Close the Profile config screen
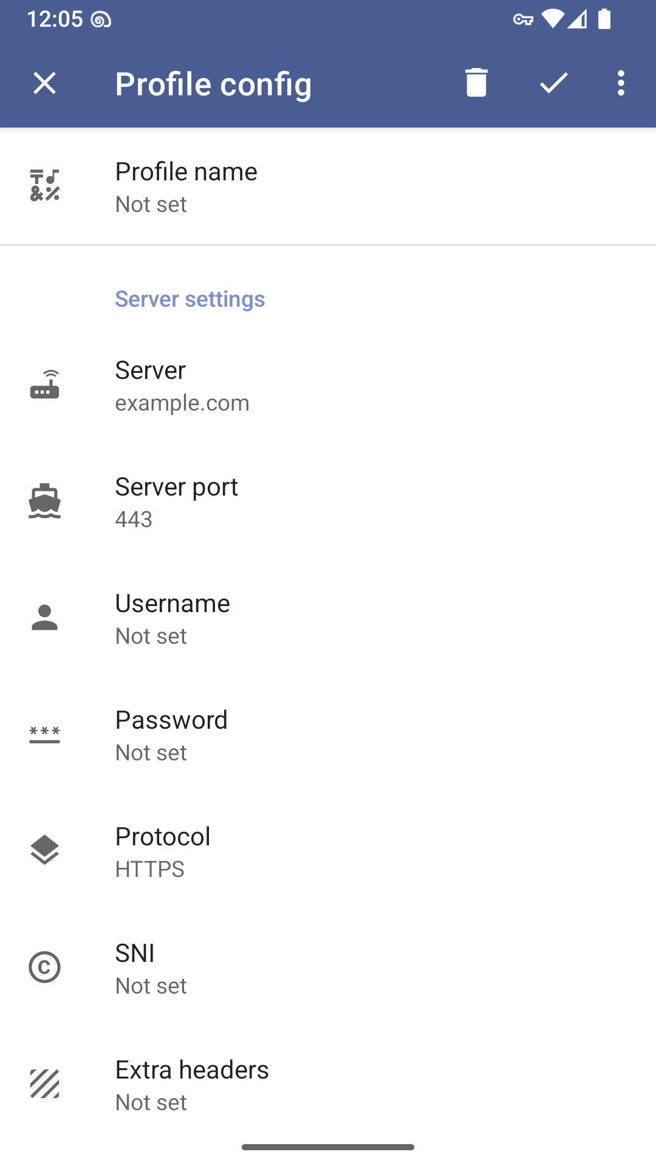This screenshot has width=656, height=1166. click(44, 83)
